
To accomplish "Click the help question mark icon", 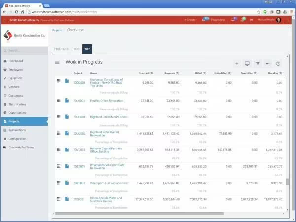I will pyautogui.click(x=278, y=64).
